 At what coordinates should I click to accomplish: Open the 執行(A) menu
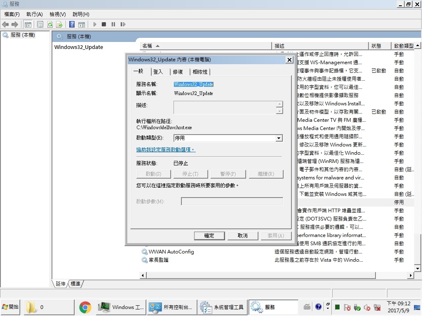point(35,14)
